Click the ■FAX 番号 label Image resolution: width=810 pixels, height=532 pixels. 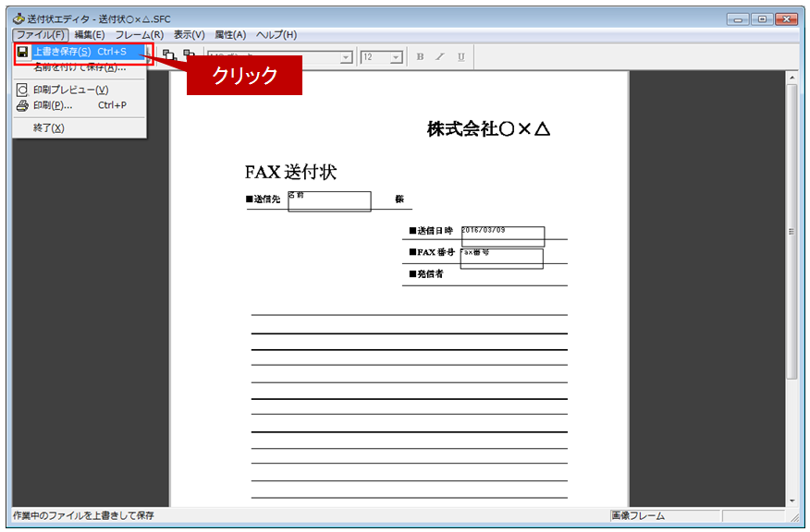pos(432,252)
